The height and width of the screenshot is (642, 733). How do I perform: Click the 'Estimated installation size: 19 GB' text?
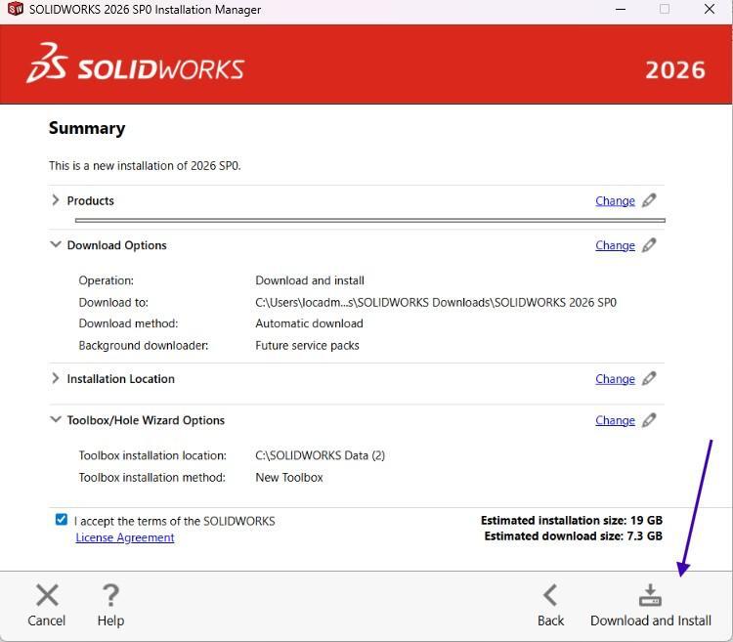572,521
